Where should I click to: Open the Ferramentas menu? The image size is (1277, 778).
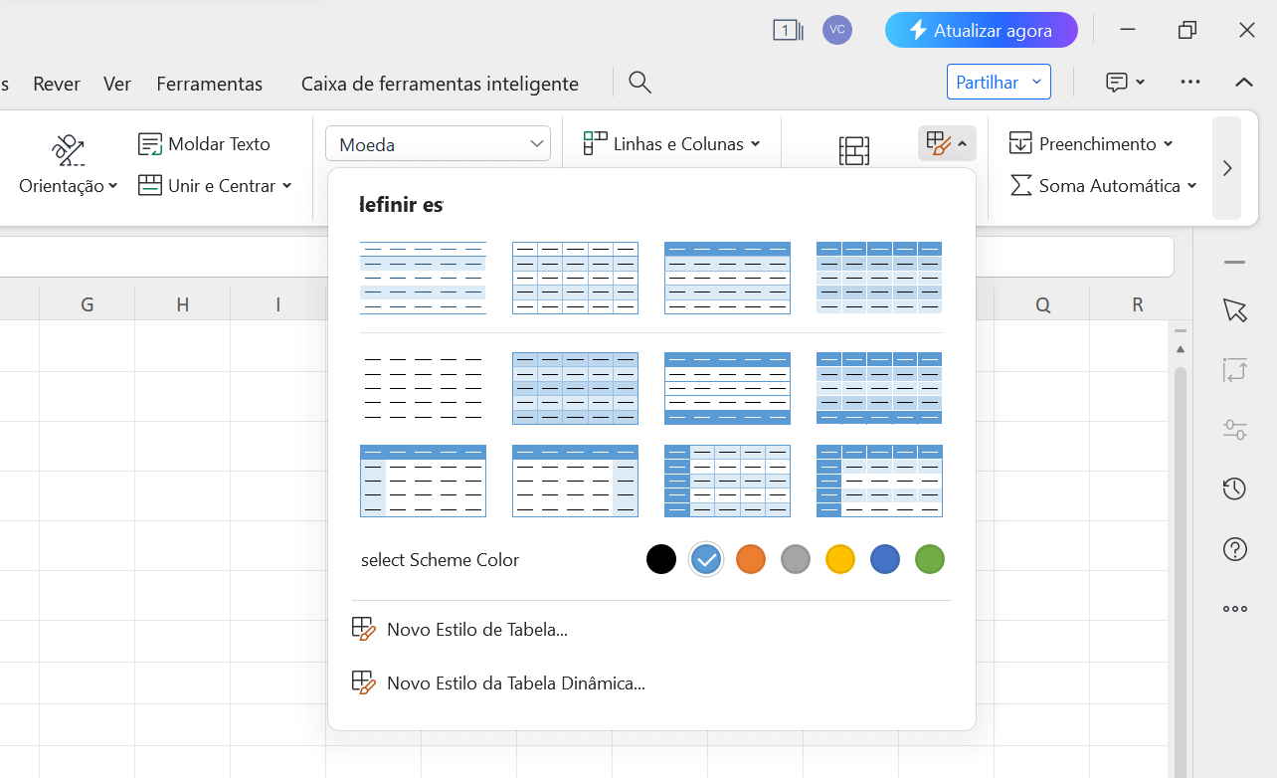click(210, 84)
